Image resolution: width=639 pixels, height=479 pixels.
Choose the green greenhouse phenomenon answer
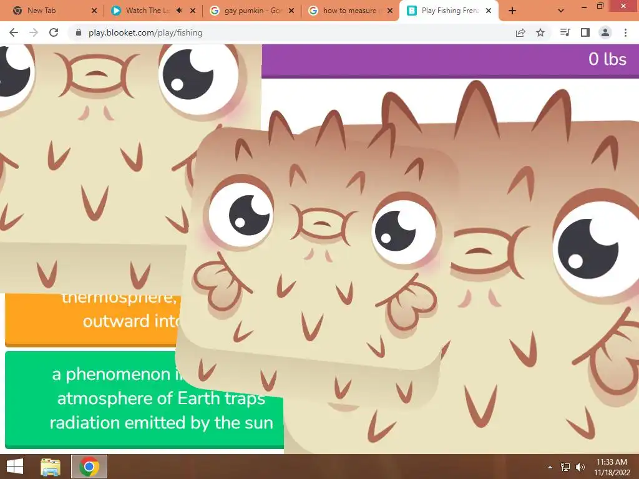144,400
